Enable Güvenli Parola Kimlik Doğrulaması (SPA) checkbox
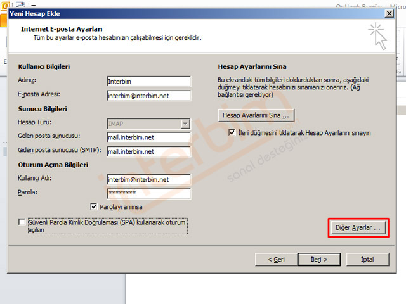This screenshot has width=406, height=304. point(23,223)
